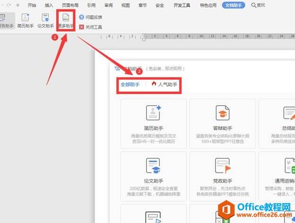Click the 简历助手 card icon
Viewport: 295px width, 223px height.
pyautogui.click(x=154, y=112)
